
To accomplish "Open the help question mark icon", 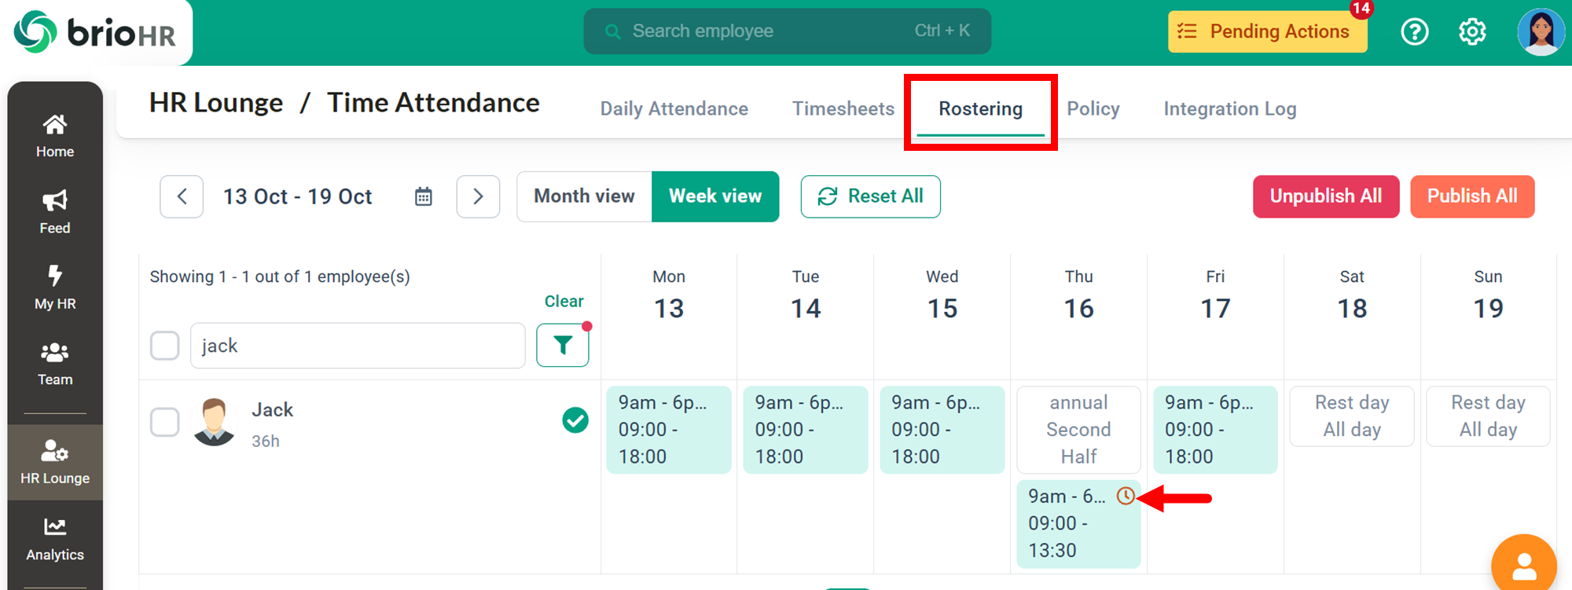I will pyautogui.click(x=1414, y=31).
